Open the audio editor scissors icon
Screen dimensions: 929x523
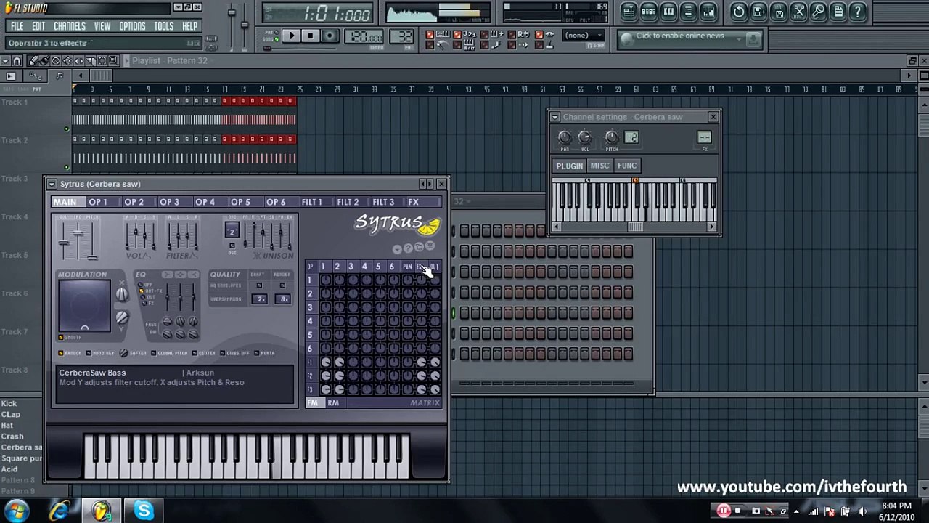tap(798, 11)
